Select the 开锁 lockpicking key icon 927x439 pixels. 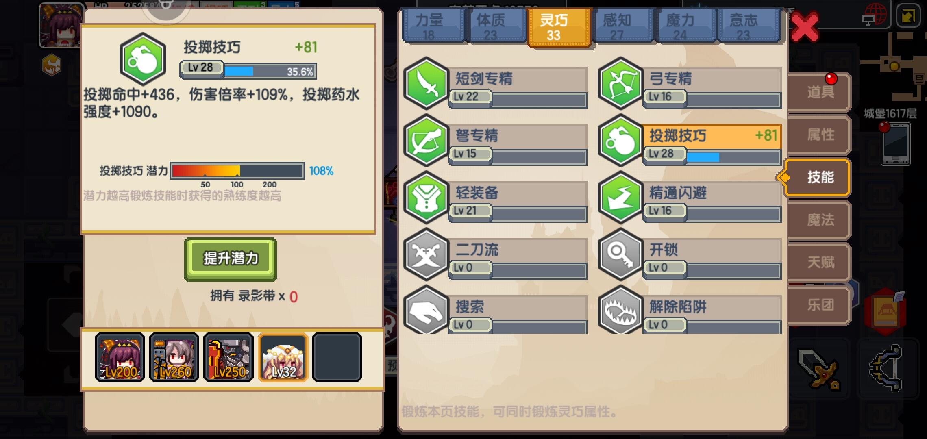(620, 254)
